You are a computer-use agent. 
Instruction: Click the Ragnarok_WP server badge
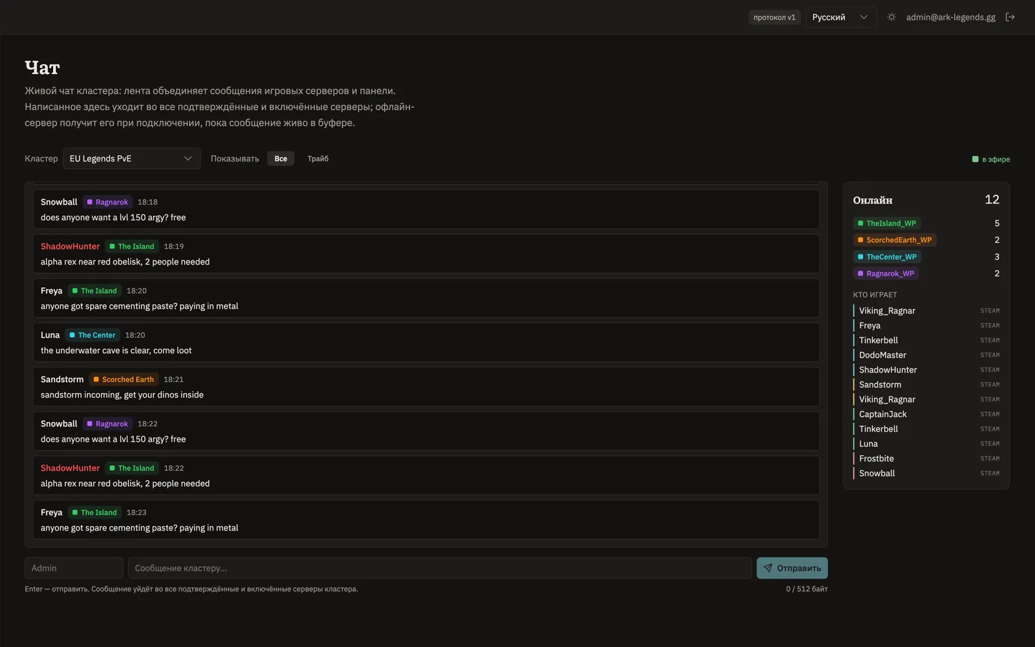tap(886, 273)
